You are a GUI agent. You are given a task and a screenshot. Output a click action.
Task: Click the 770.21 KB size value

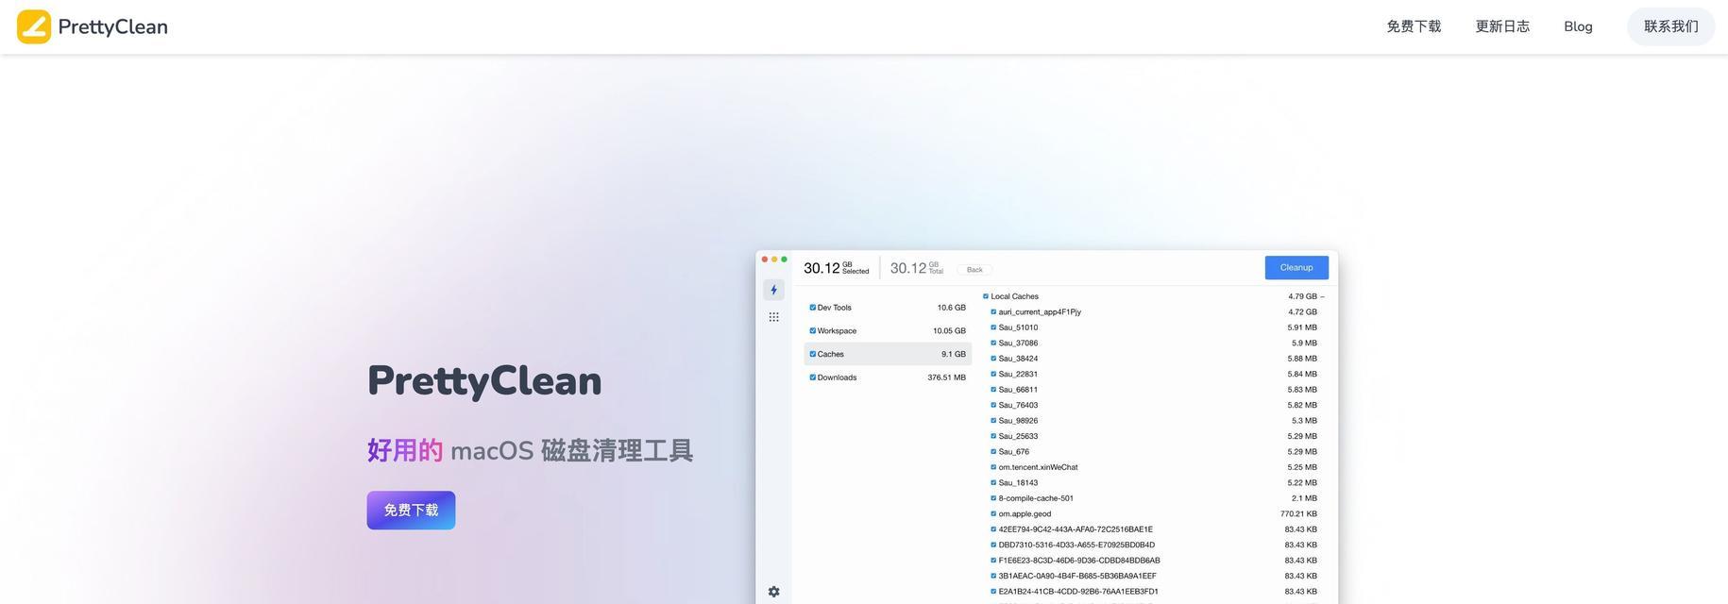[1298, 514]
